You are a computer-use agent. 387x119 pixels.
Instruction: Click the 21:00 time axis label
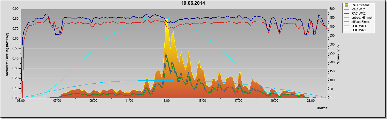point(310,101)
